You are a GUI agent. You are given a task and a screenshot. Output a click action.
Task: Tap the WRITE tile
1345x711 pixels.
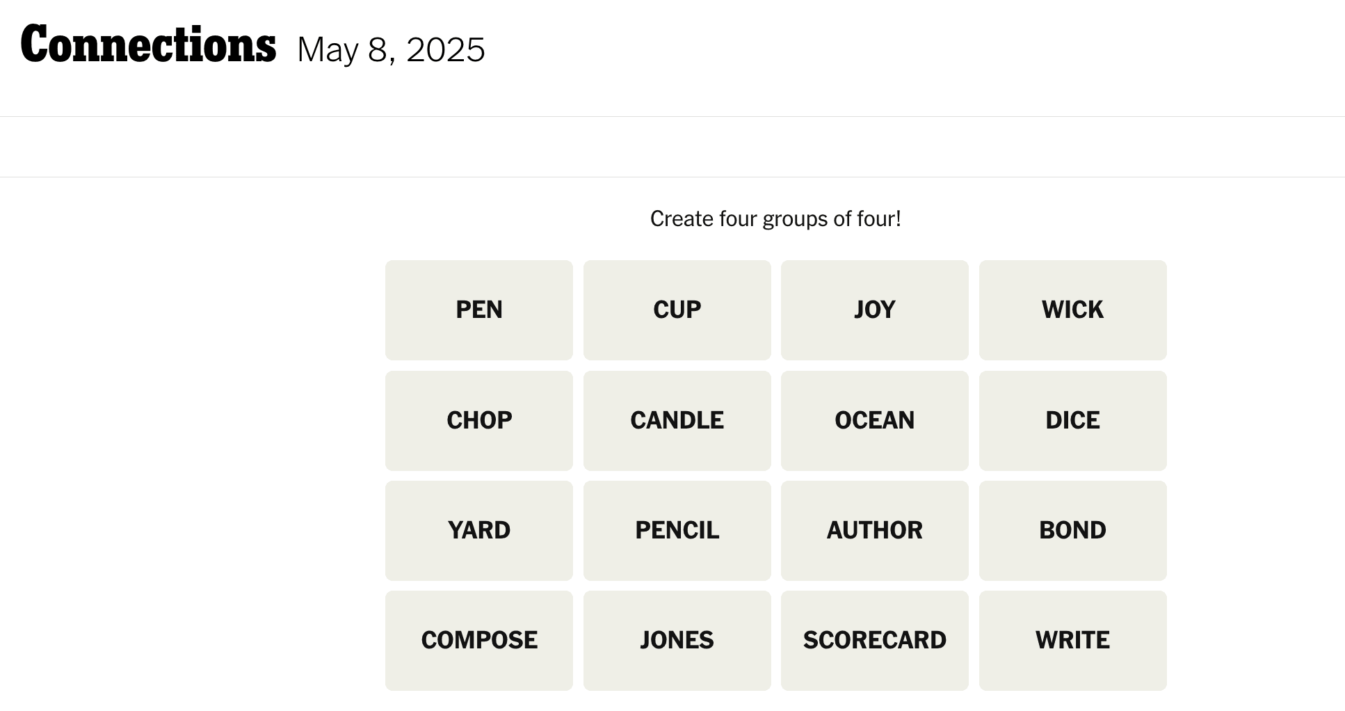coord(1072,640)
